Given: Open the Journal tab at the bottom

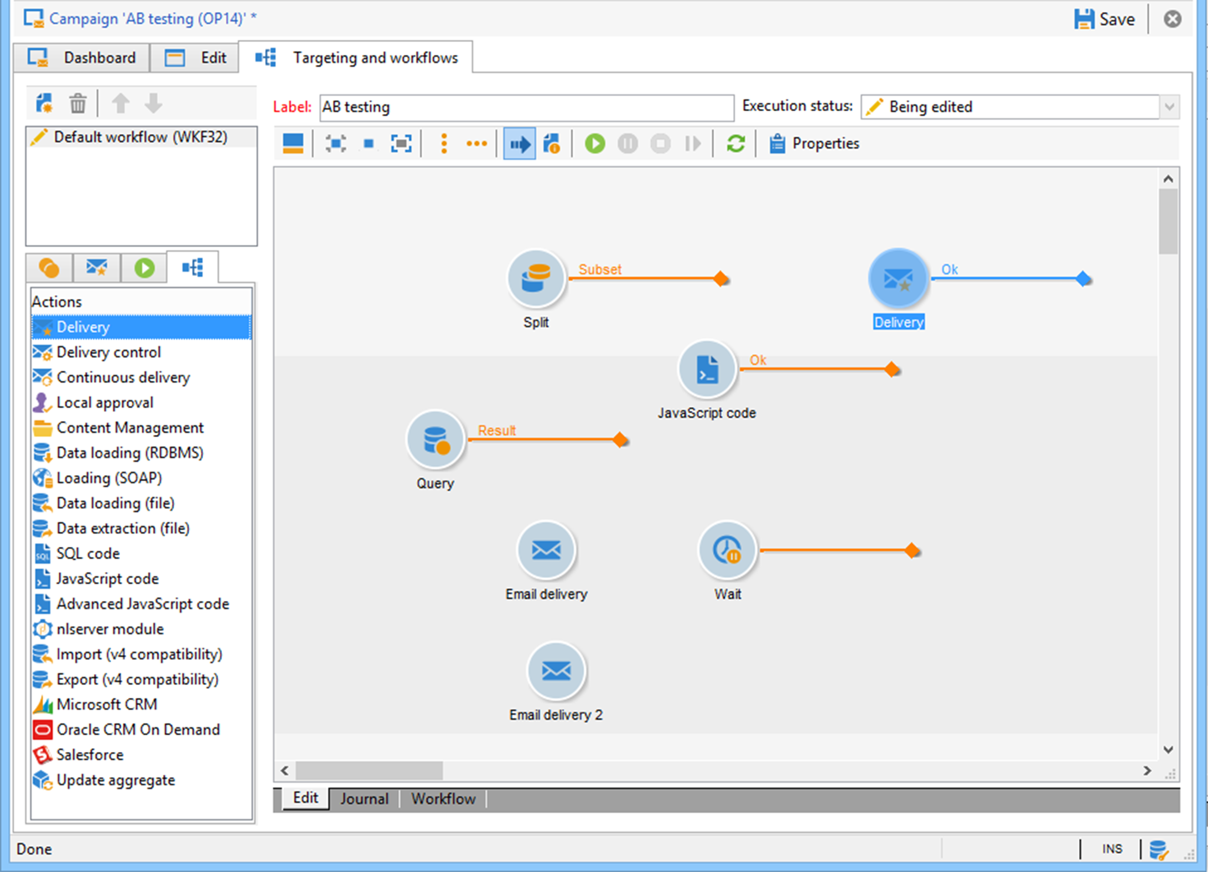Looking at the screenshot, I should click(x=364, y=798).
